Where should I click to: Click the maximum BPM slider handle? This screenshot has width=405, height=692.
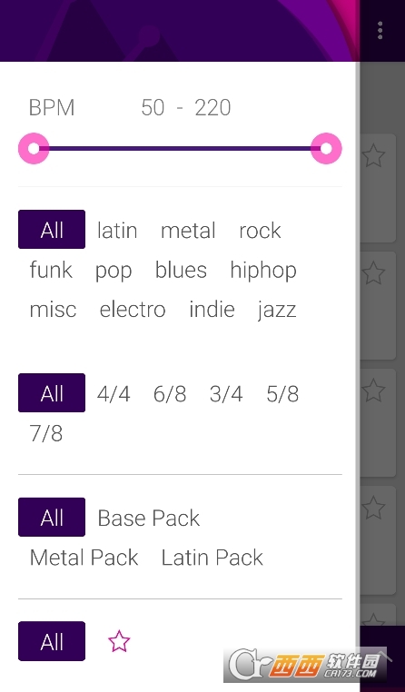tap(326, 148)
